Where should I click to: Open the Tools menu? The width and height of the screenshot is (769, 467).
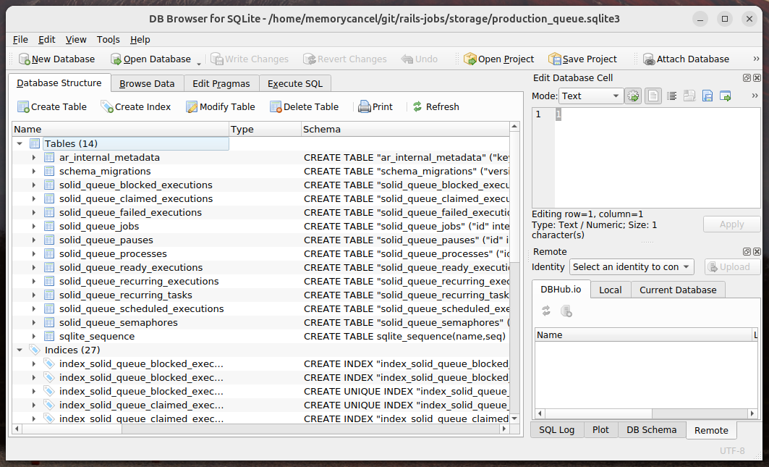(108, 39)
